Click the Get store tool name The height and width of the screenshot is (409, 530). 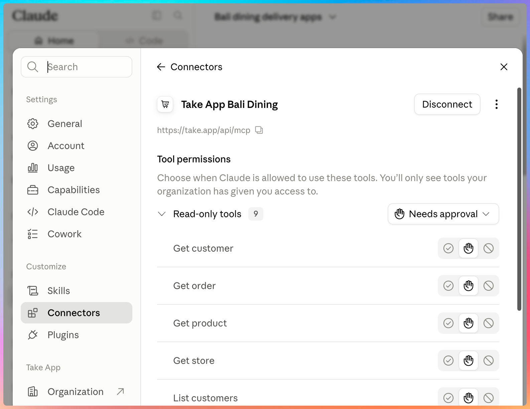pyautogui.click(x=194, y=361)
